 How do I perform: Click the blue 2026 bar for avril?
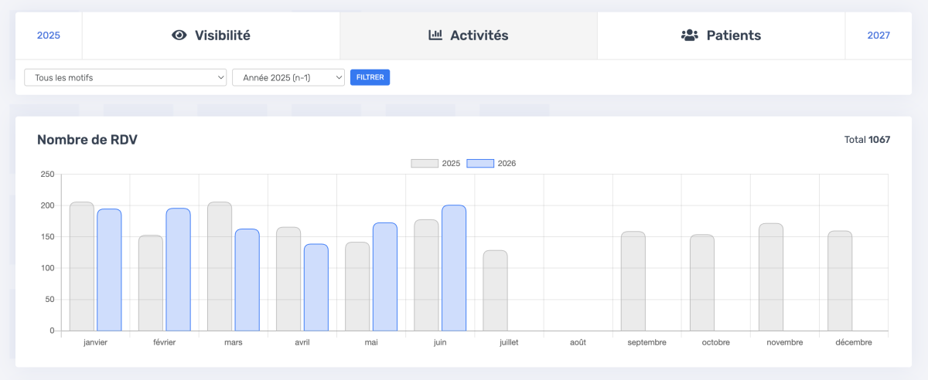coord(316,287)
